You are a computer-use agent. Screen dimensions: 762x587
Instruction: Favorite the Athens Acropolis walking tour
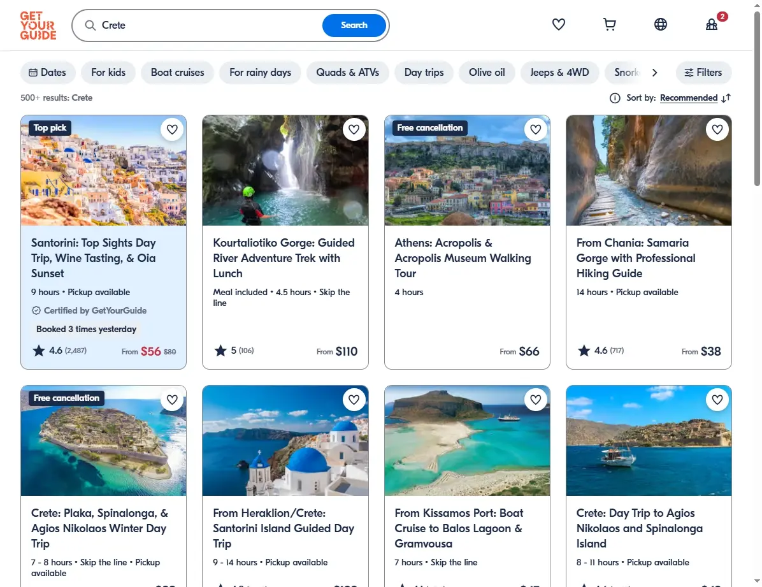tap(536, 129)
